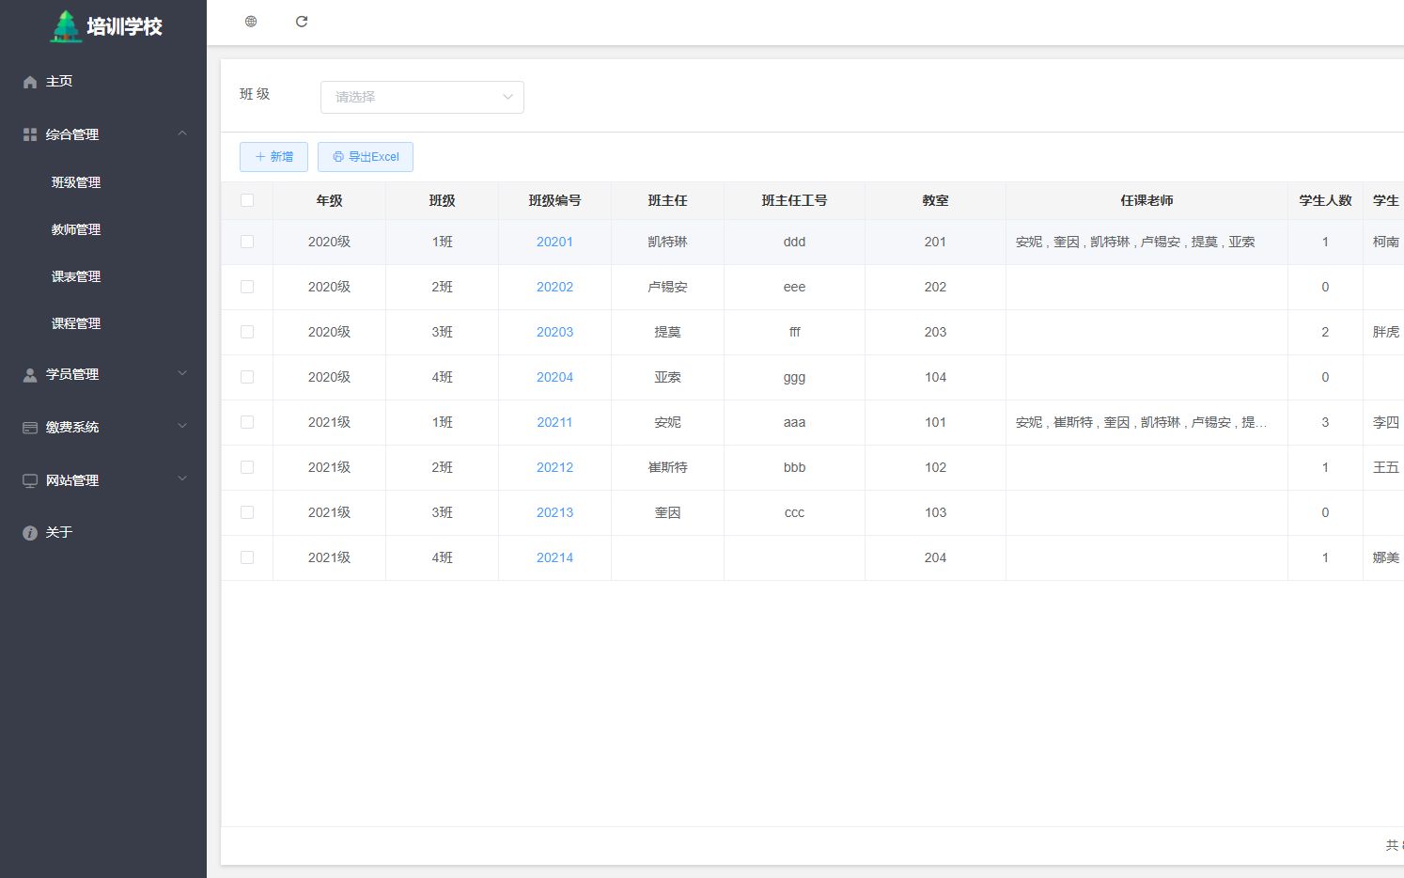Image resolution: width=1404 pixels, height=878 pixels.
Task: Check the row for class 20202
Action: [247, 287]
